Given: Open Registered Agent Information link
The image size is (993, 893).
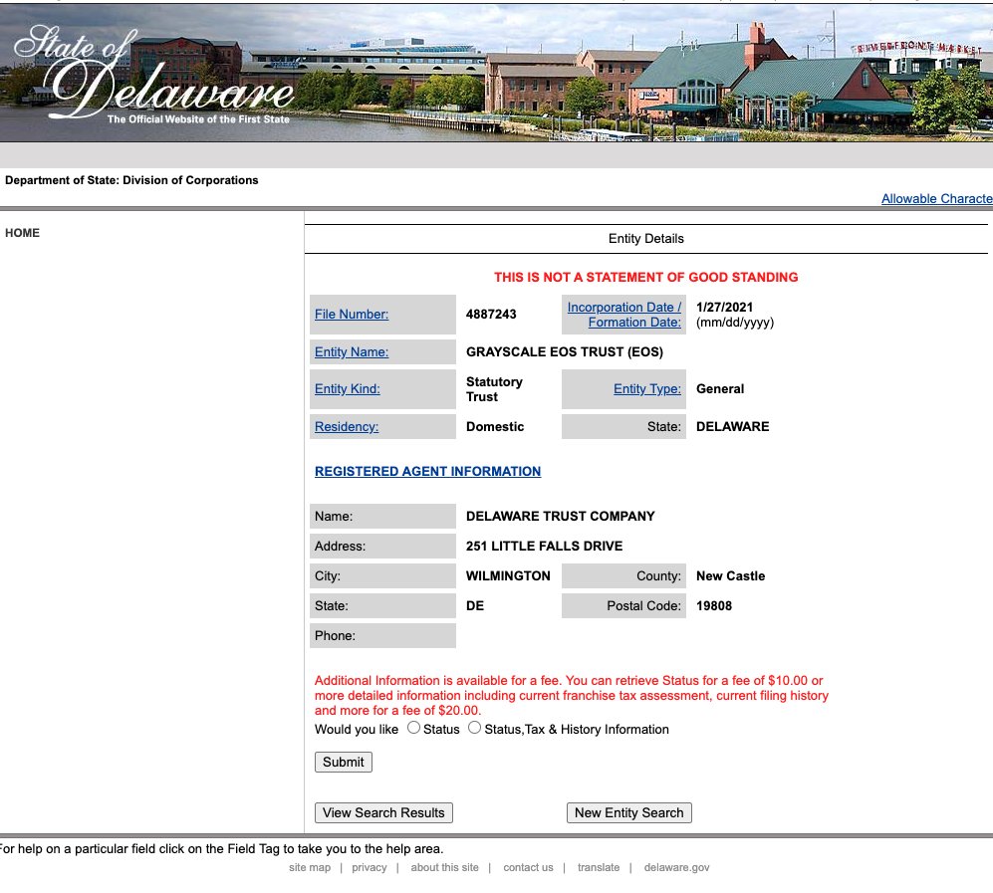Looking at the screenshot, I should [x=427, y=472].
